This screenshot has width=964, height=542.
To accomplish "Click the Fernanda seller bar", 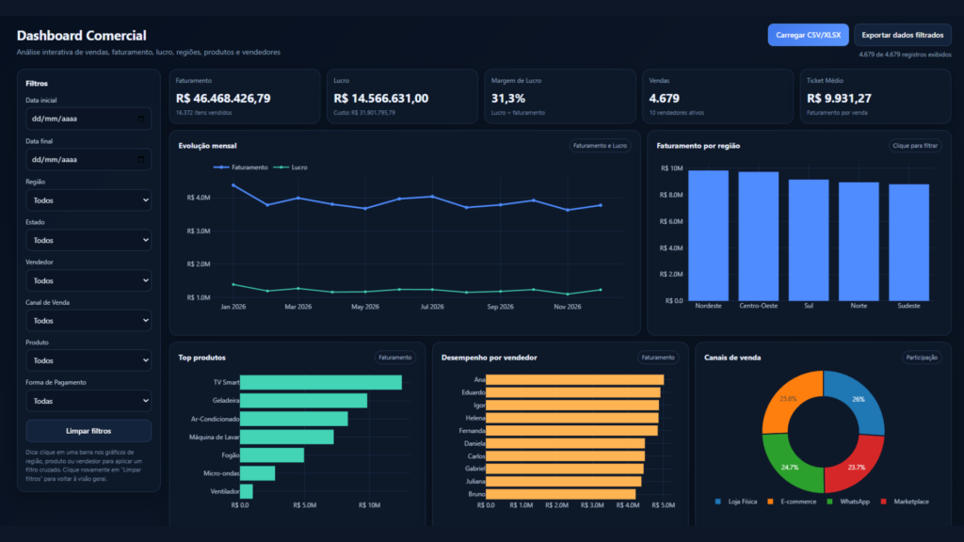I will [x=571, y=431].
